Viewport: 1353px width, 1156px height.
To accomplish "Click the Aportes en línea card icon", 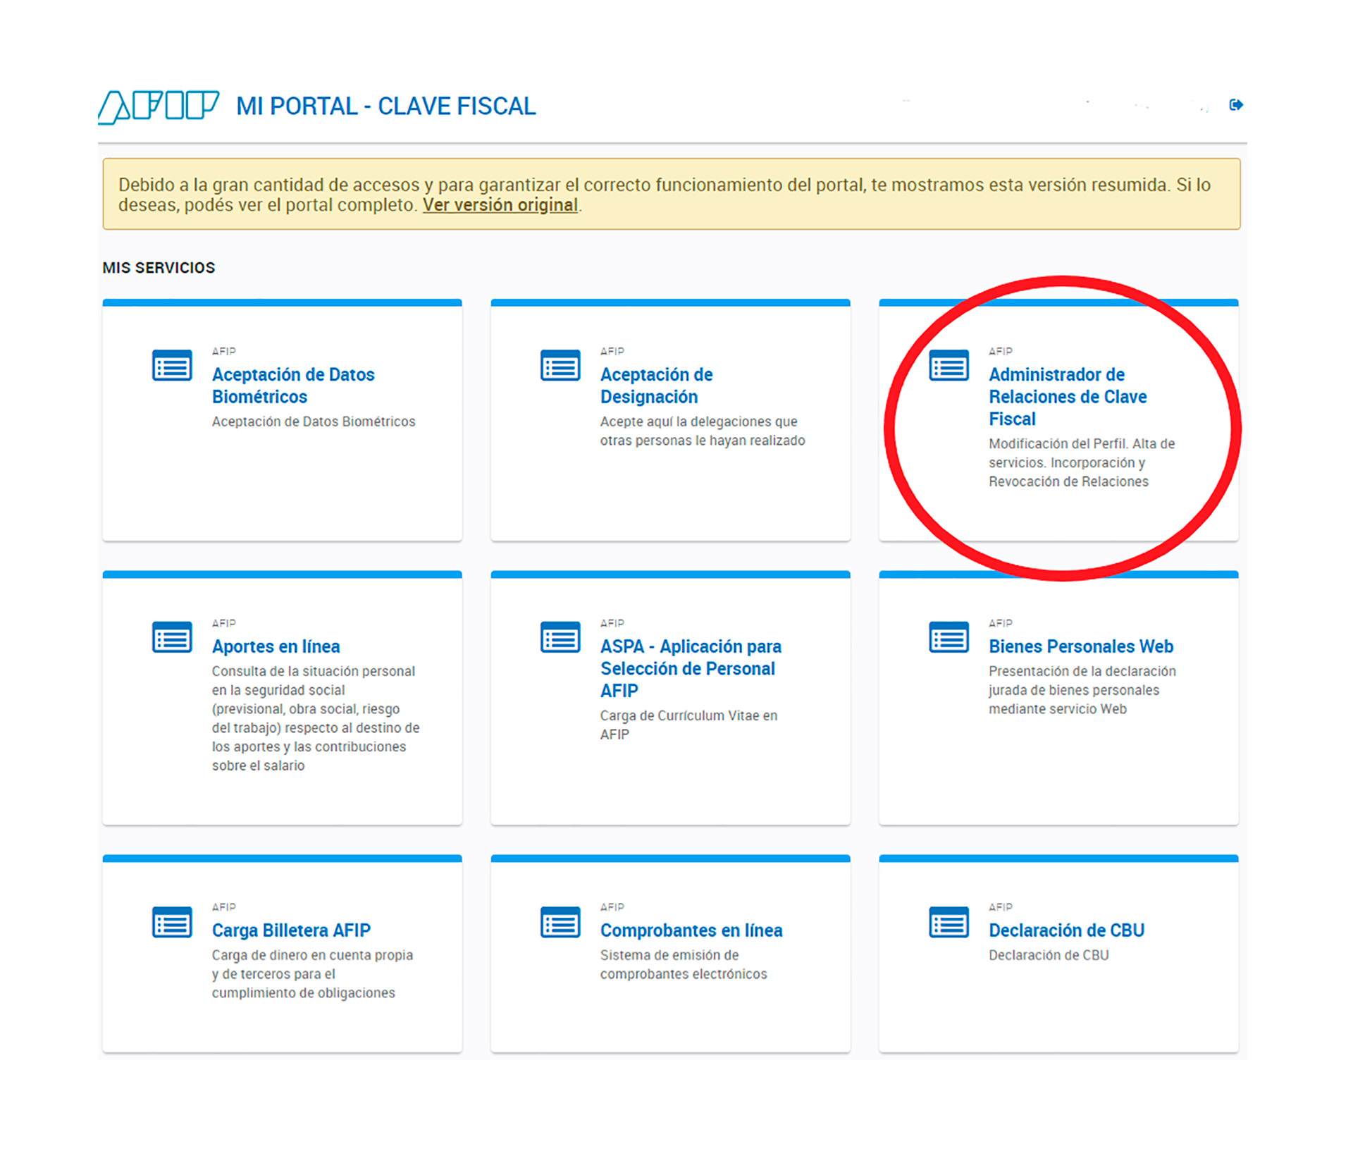I will pos(172,637).
